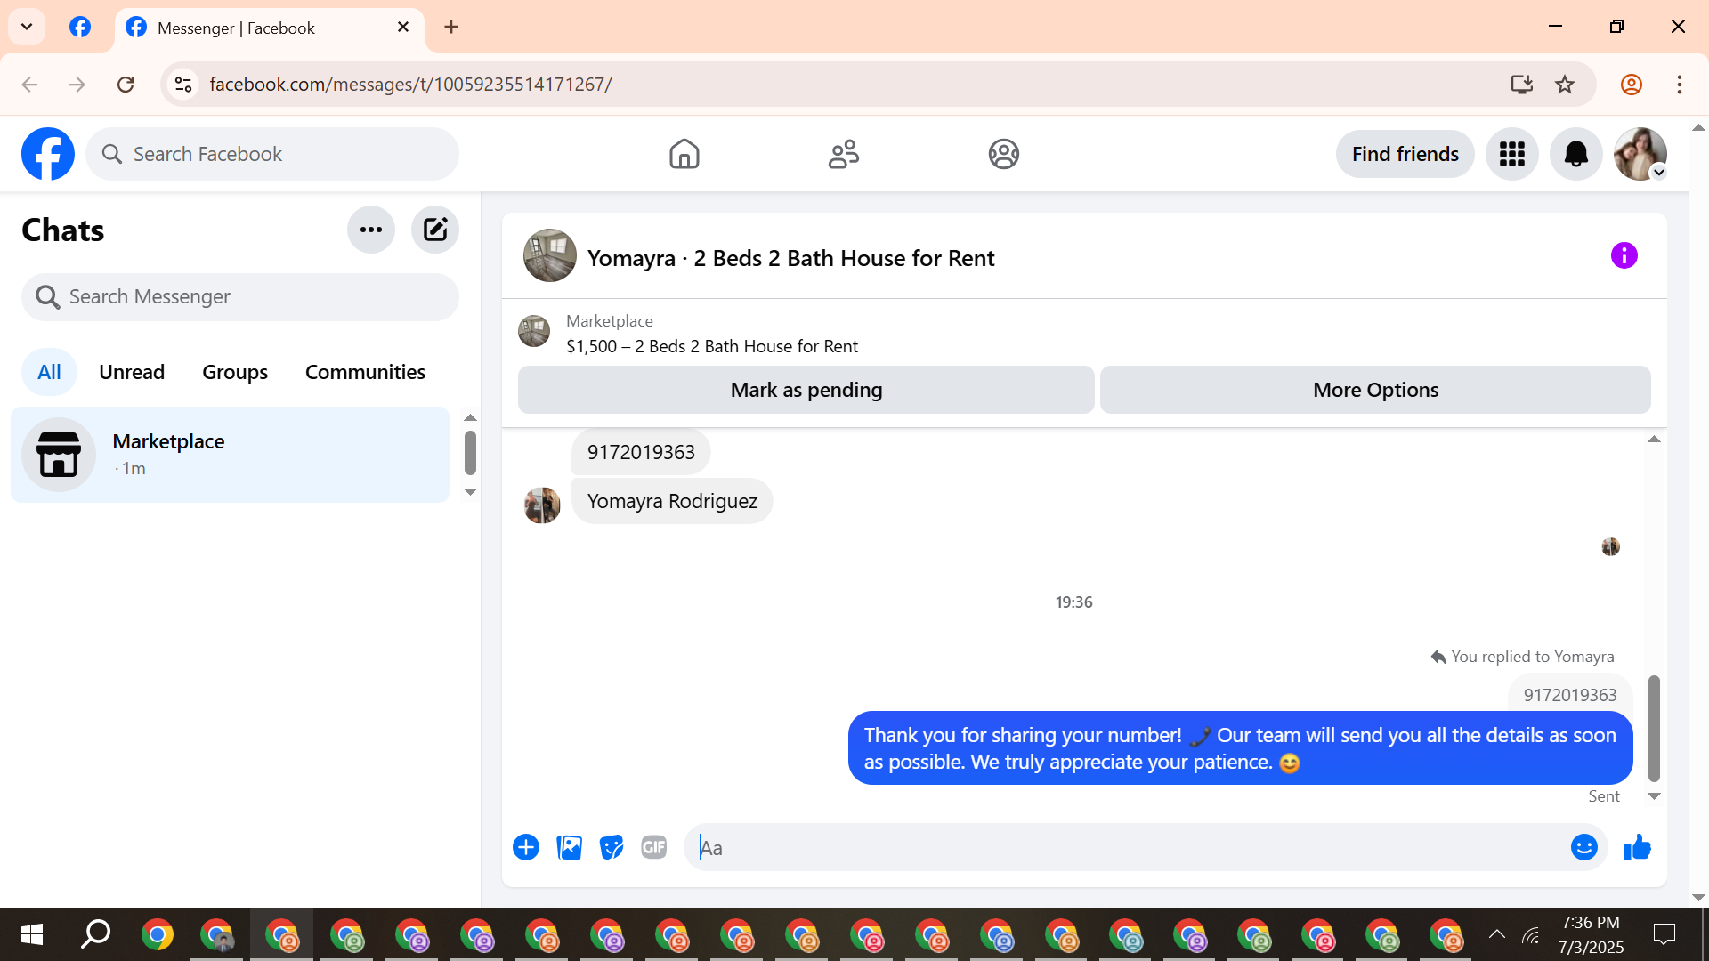Choose a GIF to send

[x=653, y=847]
